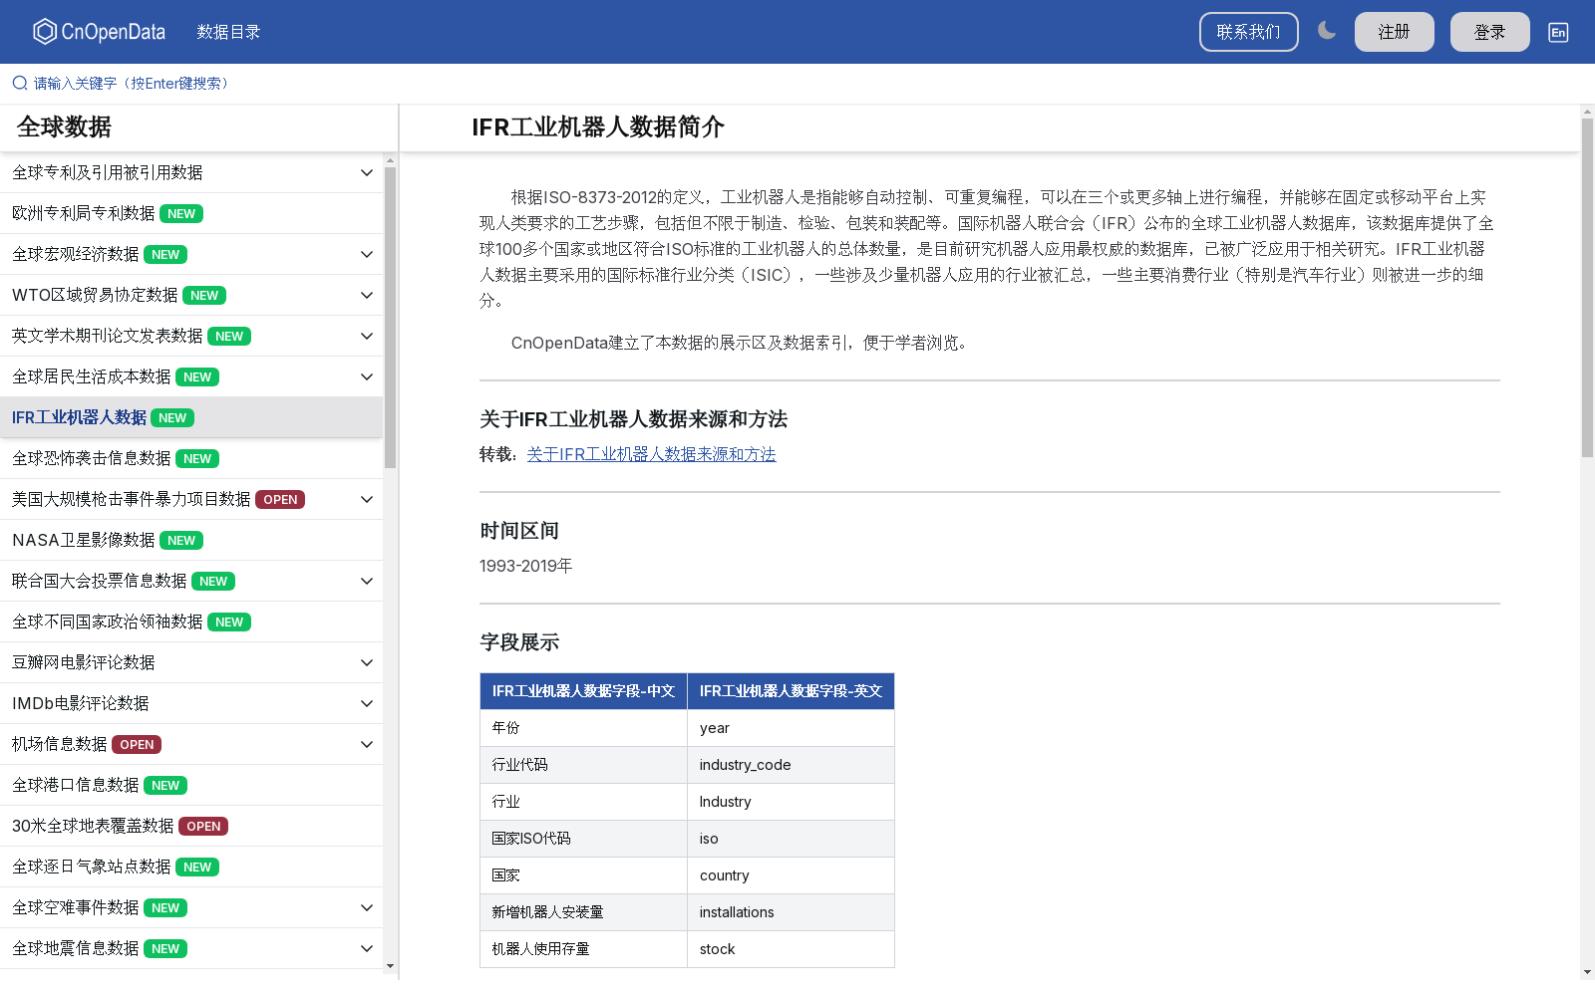Expand 全球专利及引用被引用数据 chevron
Screen dimensions: 1595x996
coord(367,172)
